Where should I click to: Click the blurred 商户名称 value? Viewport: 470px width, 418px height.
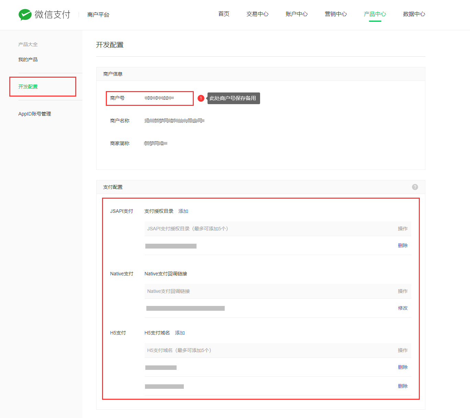point(174,121)
